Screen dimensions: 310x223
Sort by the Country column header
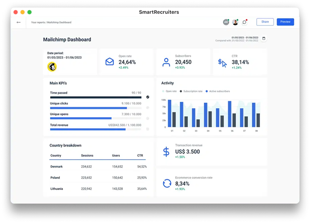56,156
